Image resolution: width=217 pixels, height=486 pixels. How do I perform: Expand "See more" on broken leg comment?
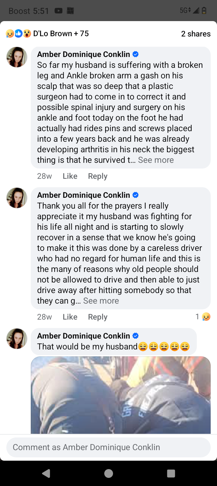point(156,160)
